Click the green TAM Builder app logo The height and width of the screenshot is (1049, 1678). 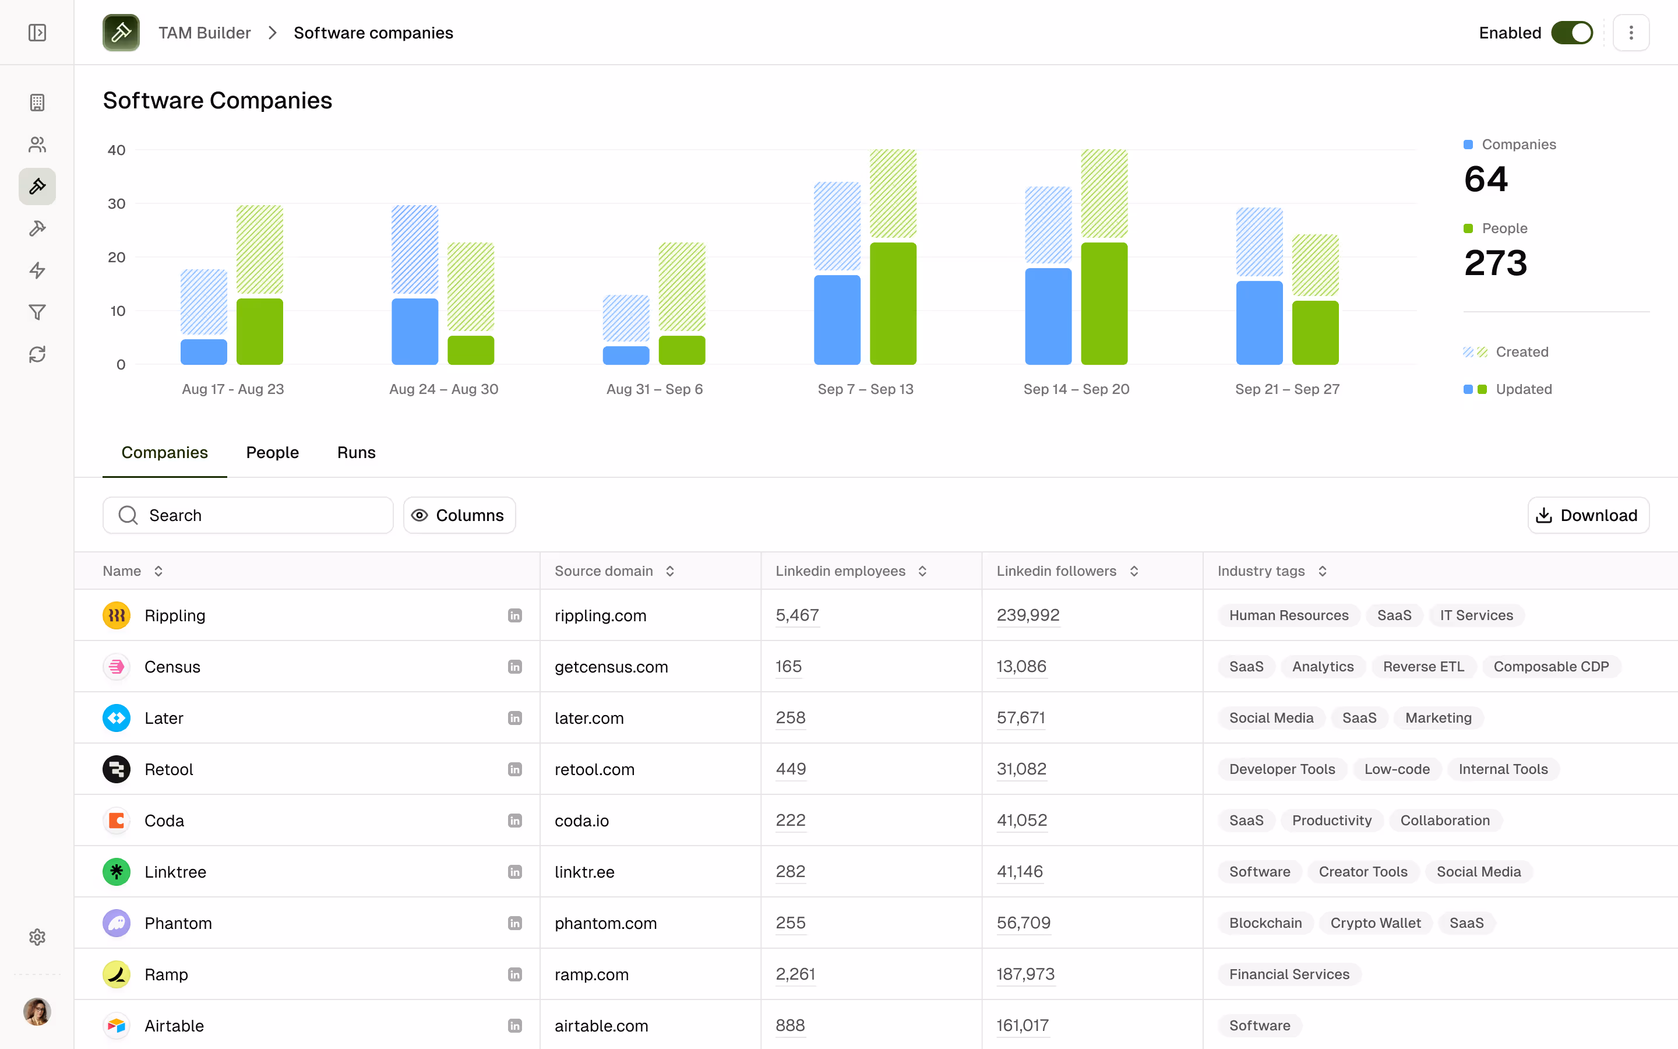coord(121,33)
